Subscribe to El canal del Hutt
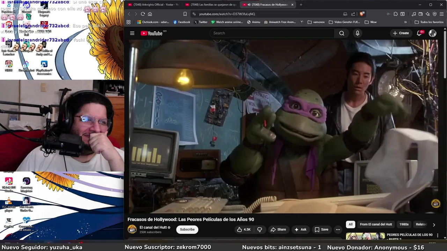This screenshot has height=251, width=447. point(187,229)
